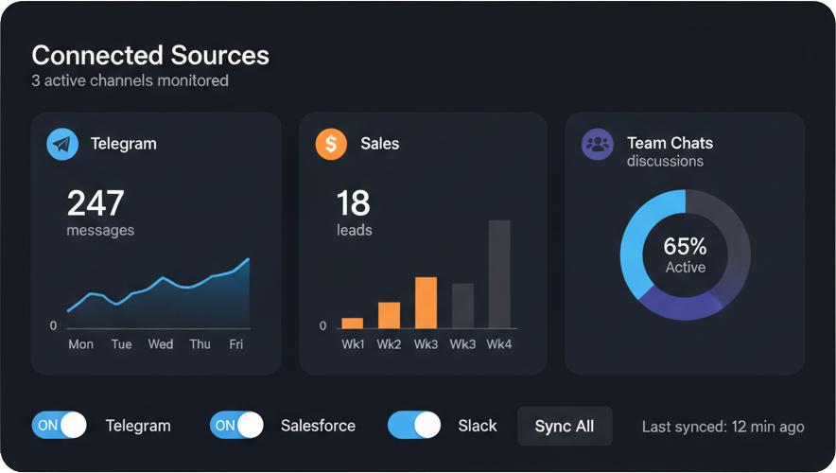The image size is (836, 473).
Task: Disable the Salesforce sync toggle
Action: [236, 426]
